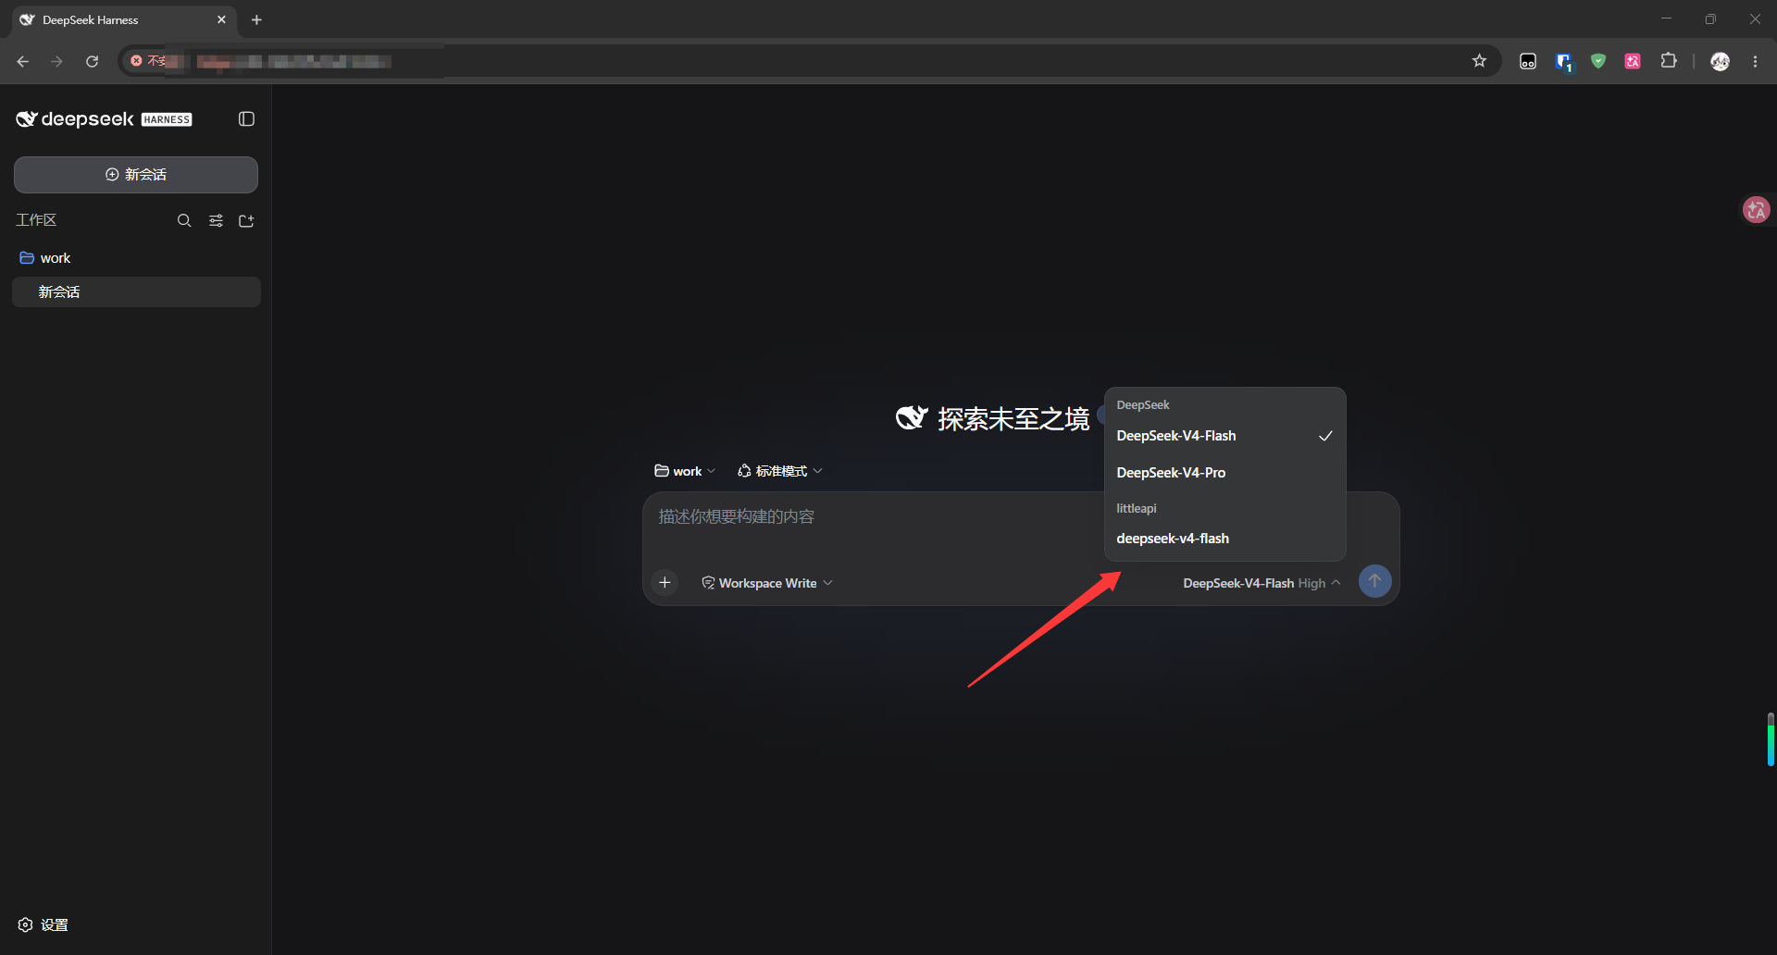Screen dimensions: 1777x955
Task: Open the pink translate extension in toolbar
Action: click(1634, 61)
